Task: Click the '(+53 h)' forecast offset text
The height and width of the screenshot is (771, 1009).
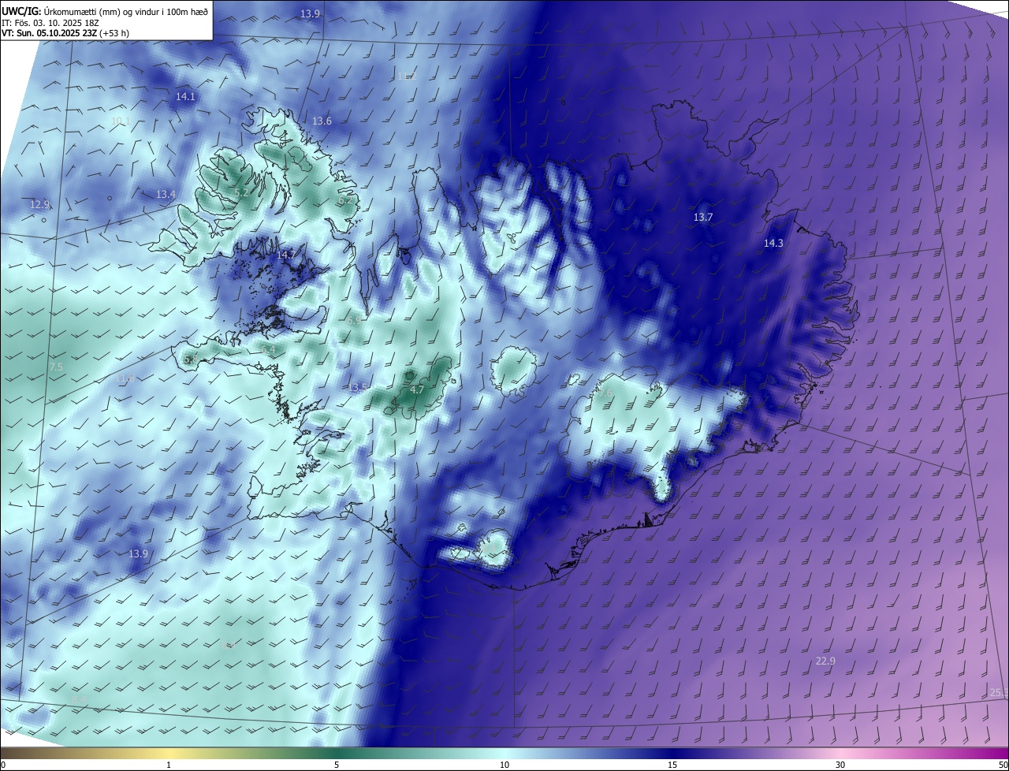Action: tap(115, 34)
